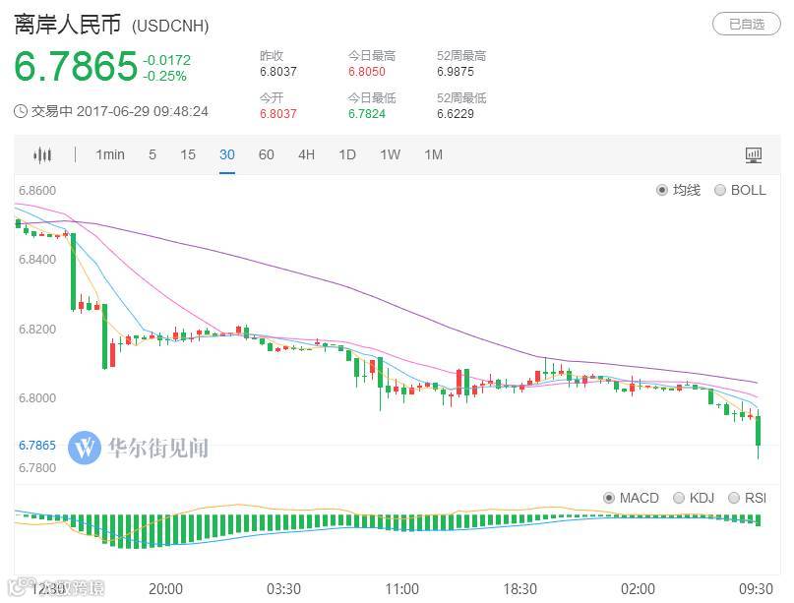Click the 6.8400 price axis label
Screen dimensions: 794x603
[x=37, y=260]
